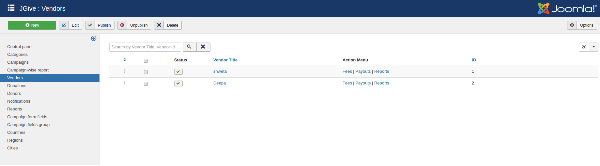
Task: Click the search magnifier button
Action: (x=189, y=47)
